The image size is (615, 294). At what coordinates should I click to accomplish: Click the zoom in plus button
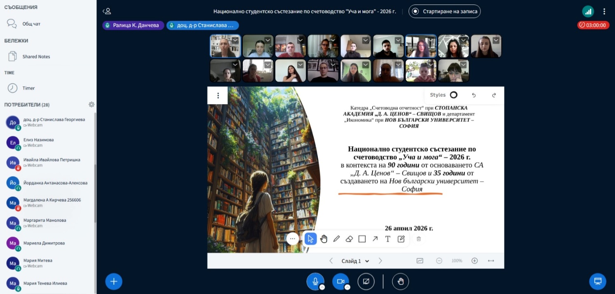tap(474, 261)
